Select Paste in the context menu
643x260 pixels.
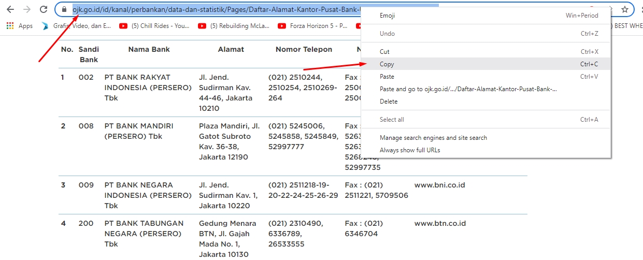click(x=486, y=77)
